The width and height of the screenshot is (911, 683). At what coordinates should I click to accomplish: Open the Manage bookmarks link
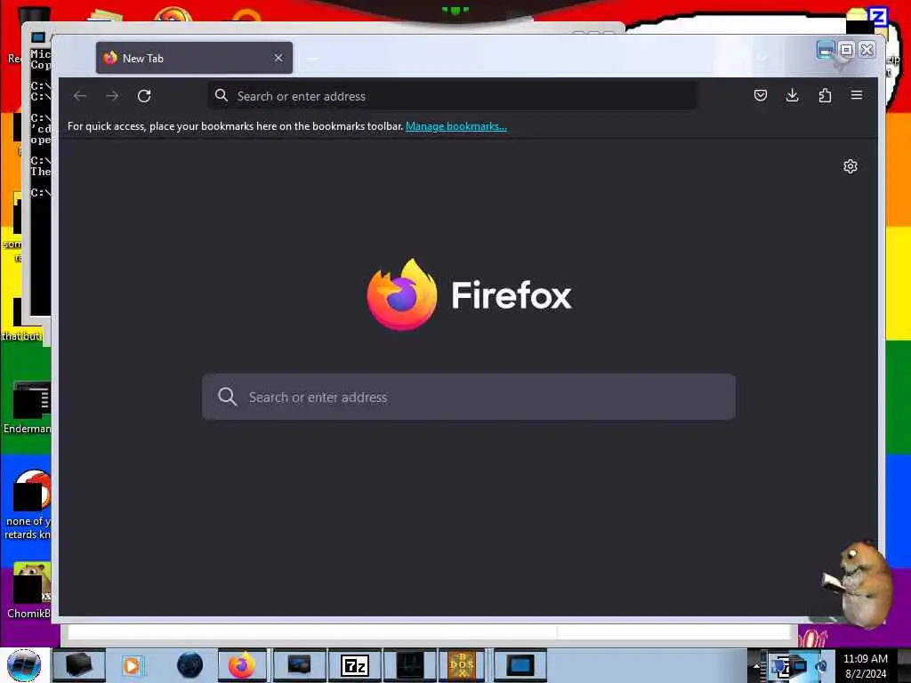pos(456,126)
